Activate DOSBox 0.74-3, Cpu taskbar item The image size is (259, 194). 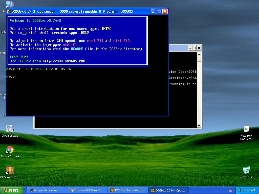coord(168,190)
